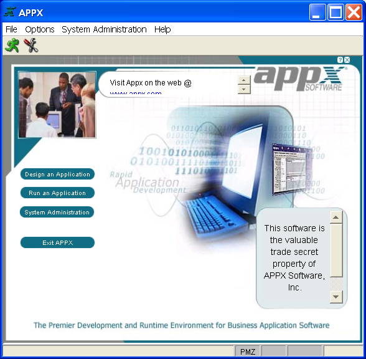The image size is (366, 359).
Task: Close the panel with small X icon
Action: click(x=347, y=60)
